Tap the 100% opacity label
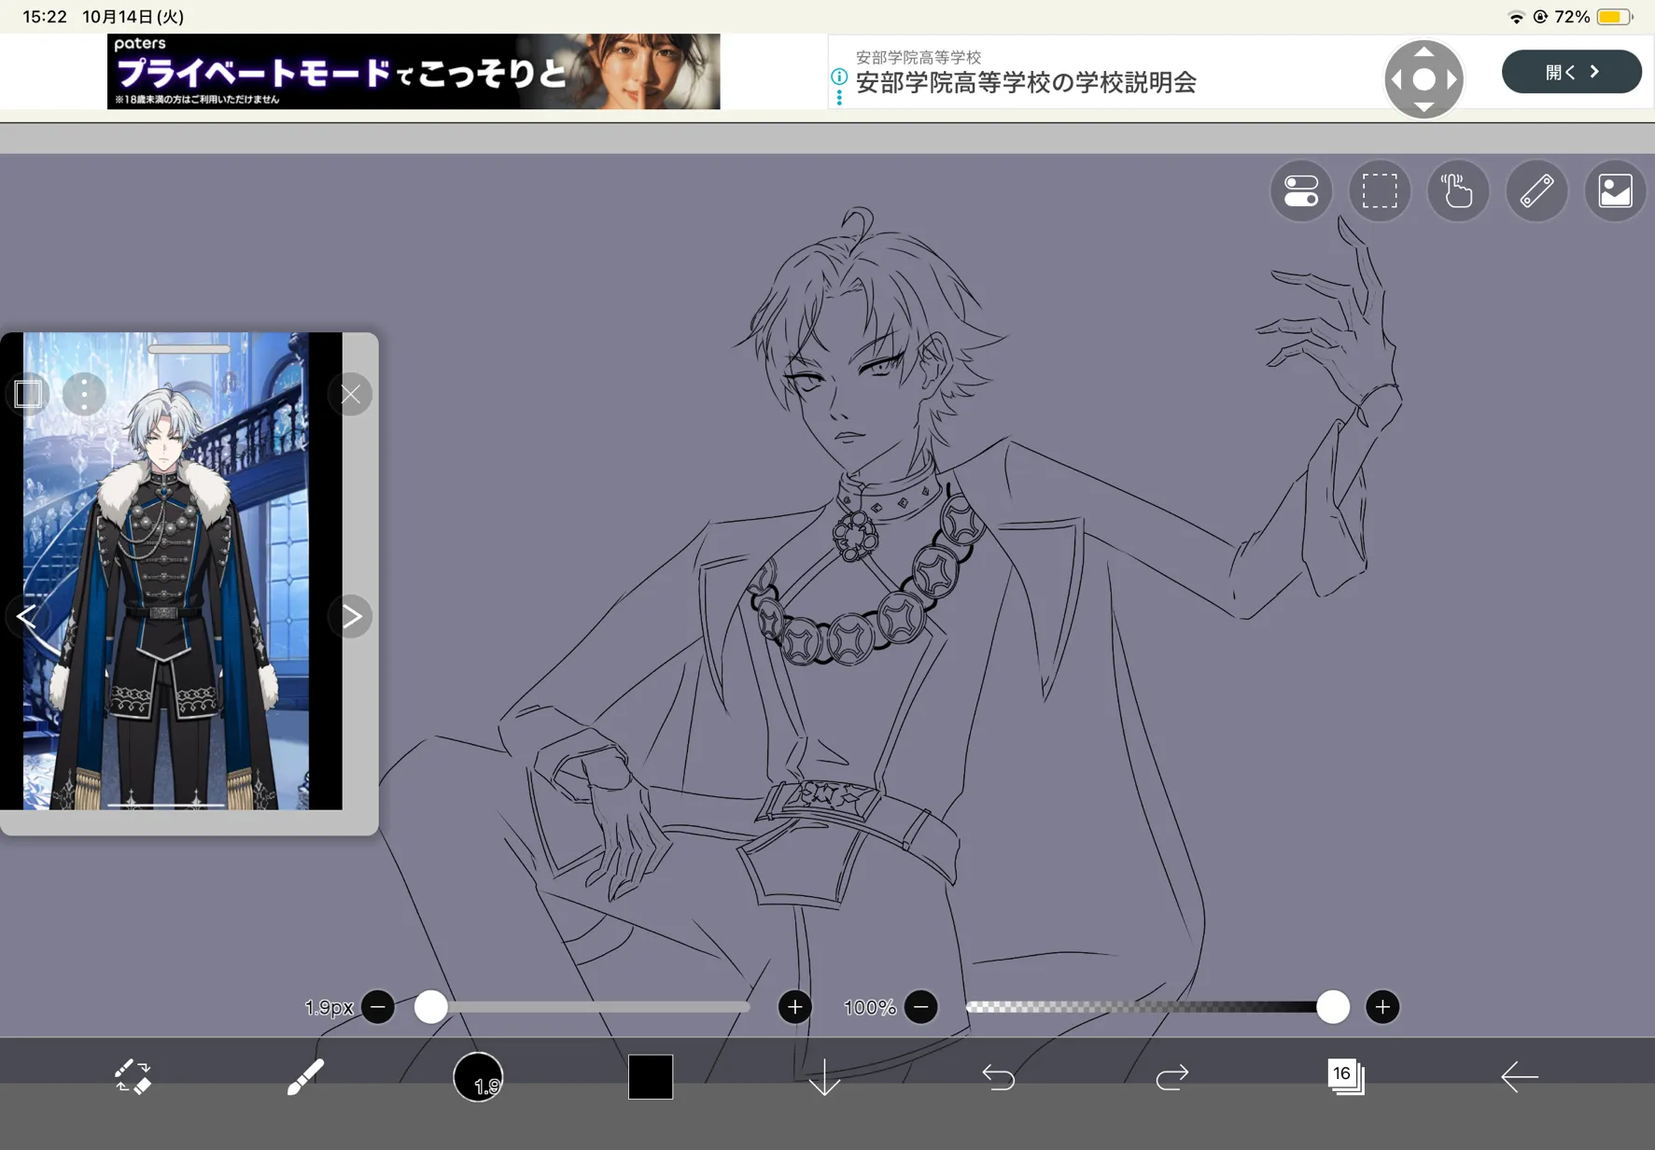Screen dimensions: 1655x1150 pos(869,1008)
